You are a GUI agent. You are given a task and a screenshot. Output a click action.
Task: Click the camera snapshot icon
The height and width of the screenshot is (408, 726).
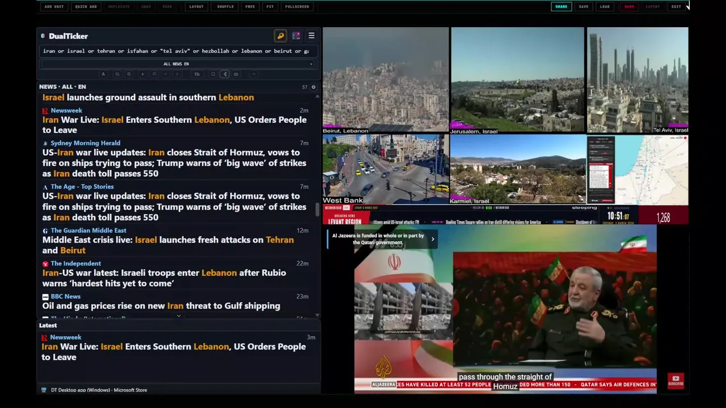[236, 74]
